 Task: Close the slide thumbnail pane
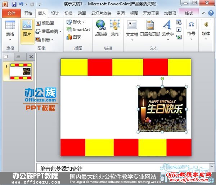[x=31, y=57]
